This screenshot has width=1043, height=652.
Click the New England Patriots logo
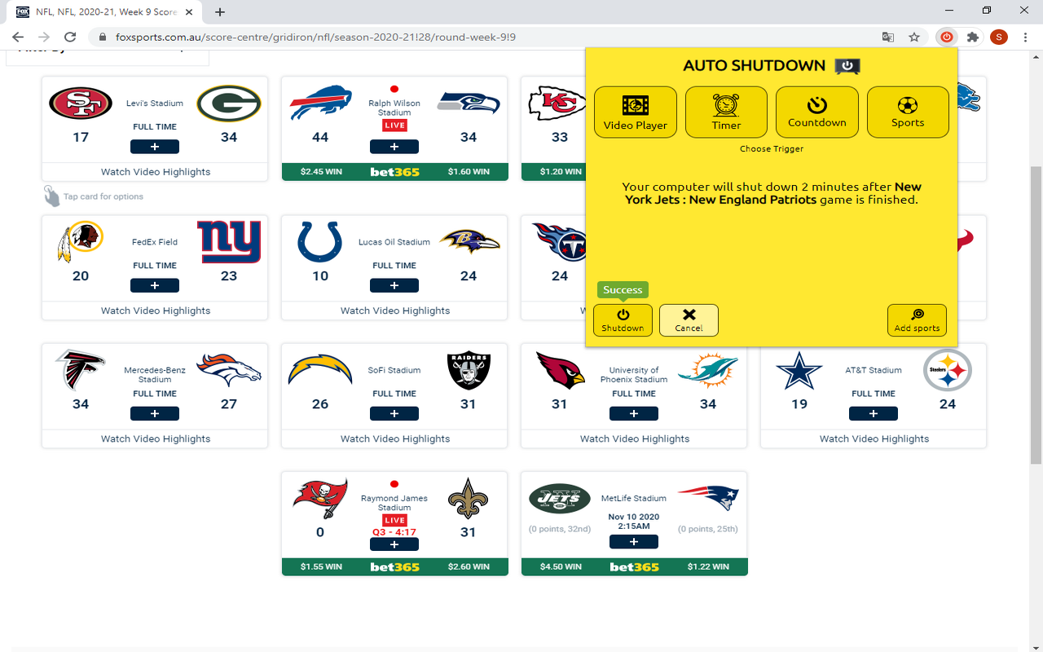pyautogui.click(x=708, y=497)
